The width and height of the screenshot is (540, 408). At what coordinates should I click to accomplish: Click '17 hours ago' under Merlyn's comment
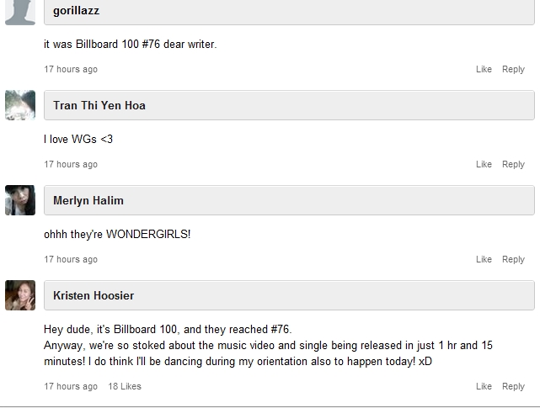tap(71, 259)
